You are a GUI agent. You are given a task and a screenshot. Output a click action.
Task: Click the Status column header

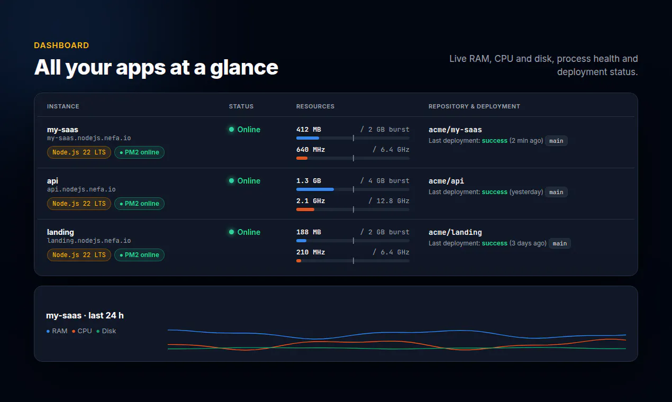[x=241, y=106]
